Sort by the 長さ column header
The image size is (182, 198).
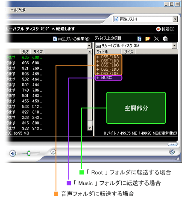click(25, 51)
